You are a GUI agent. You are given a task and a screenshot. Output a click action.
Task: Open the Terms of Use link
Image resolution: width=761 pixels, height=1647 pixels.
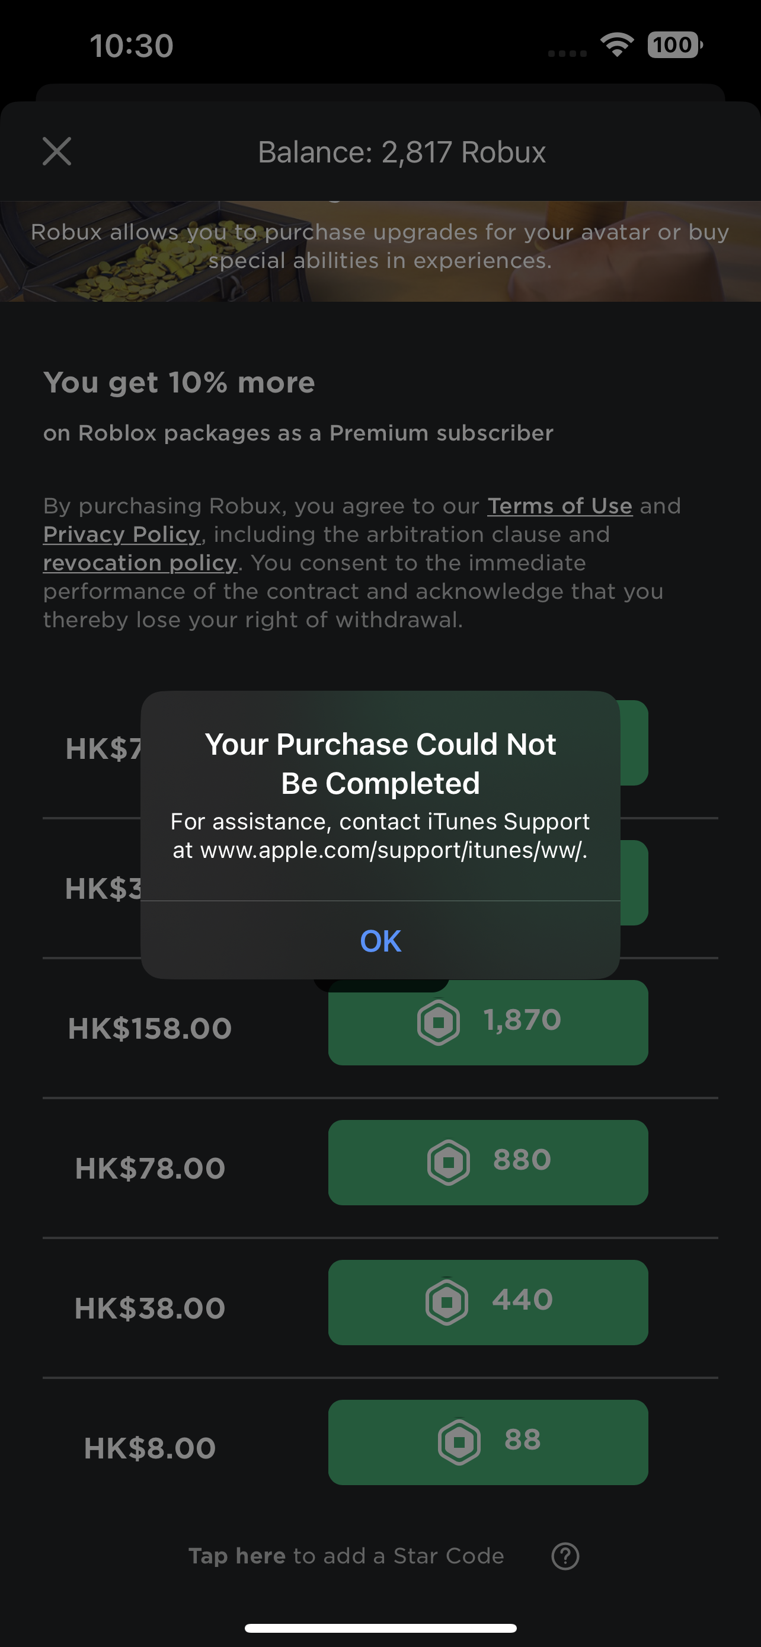559,506
